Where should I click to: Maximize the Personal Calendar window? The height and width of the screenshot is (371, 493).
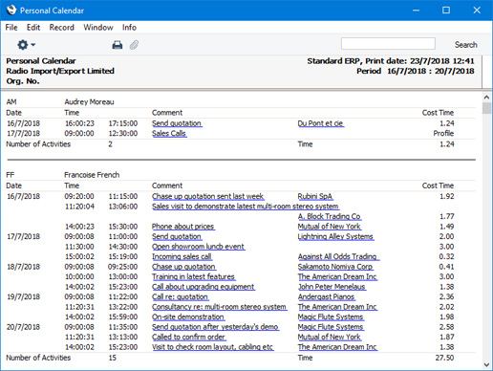click(446, 11)
